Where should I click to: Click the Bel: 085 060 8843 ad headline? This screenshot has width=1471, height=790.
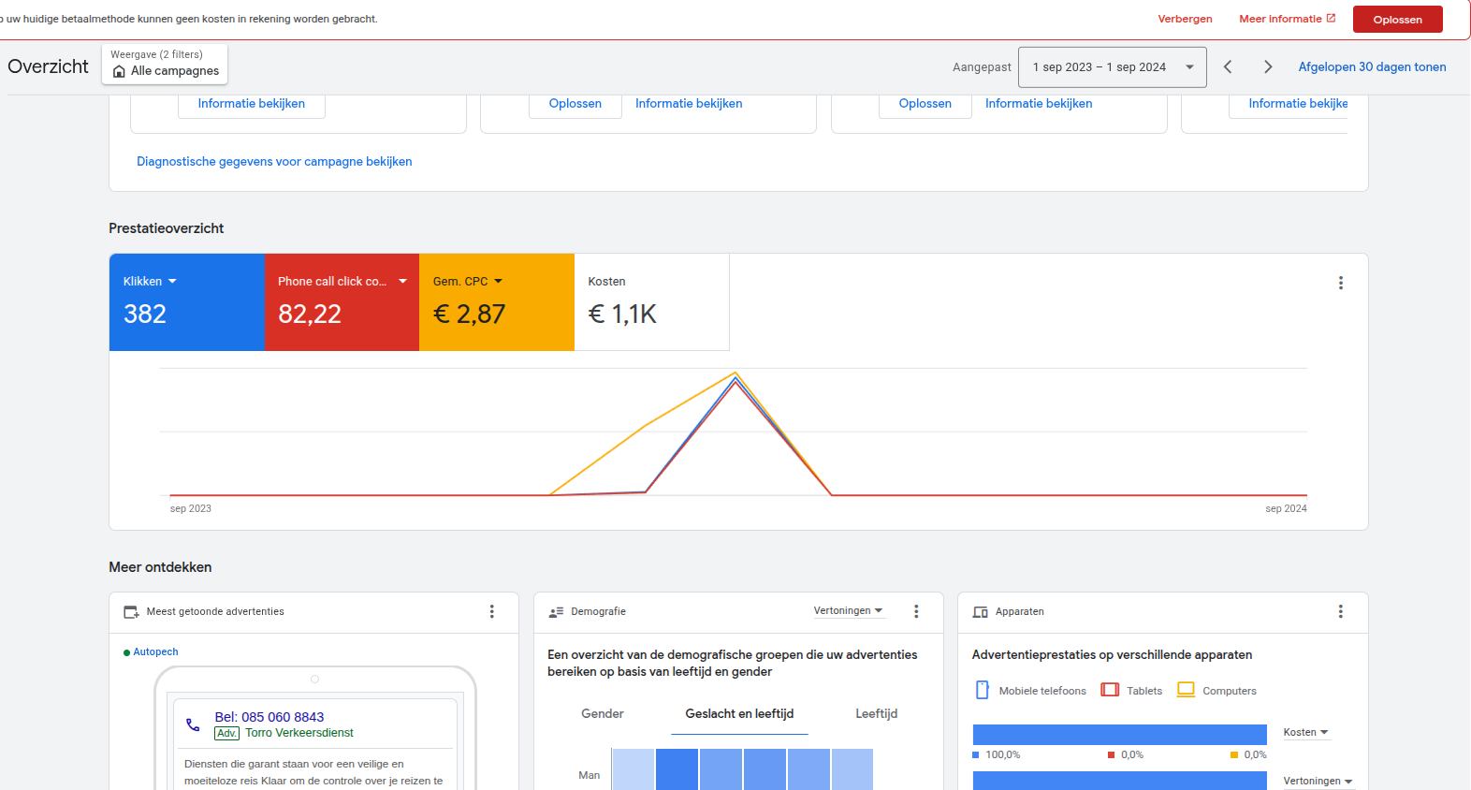[269, 717]
